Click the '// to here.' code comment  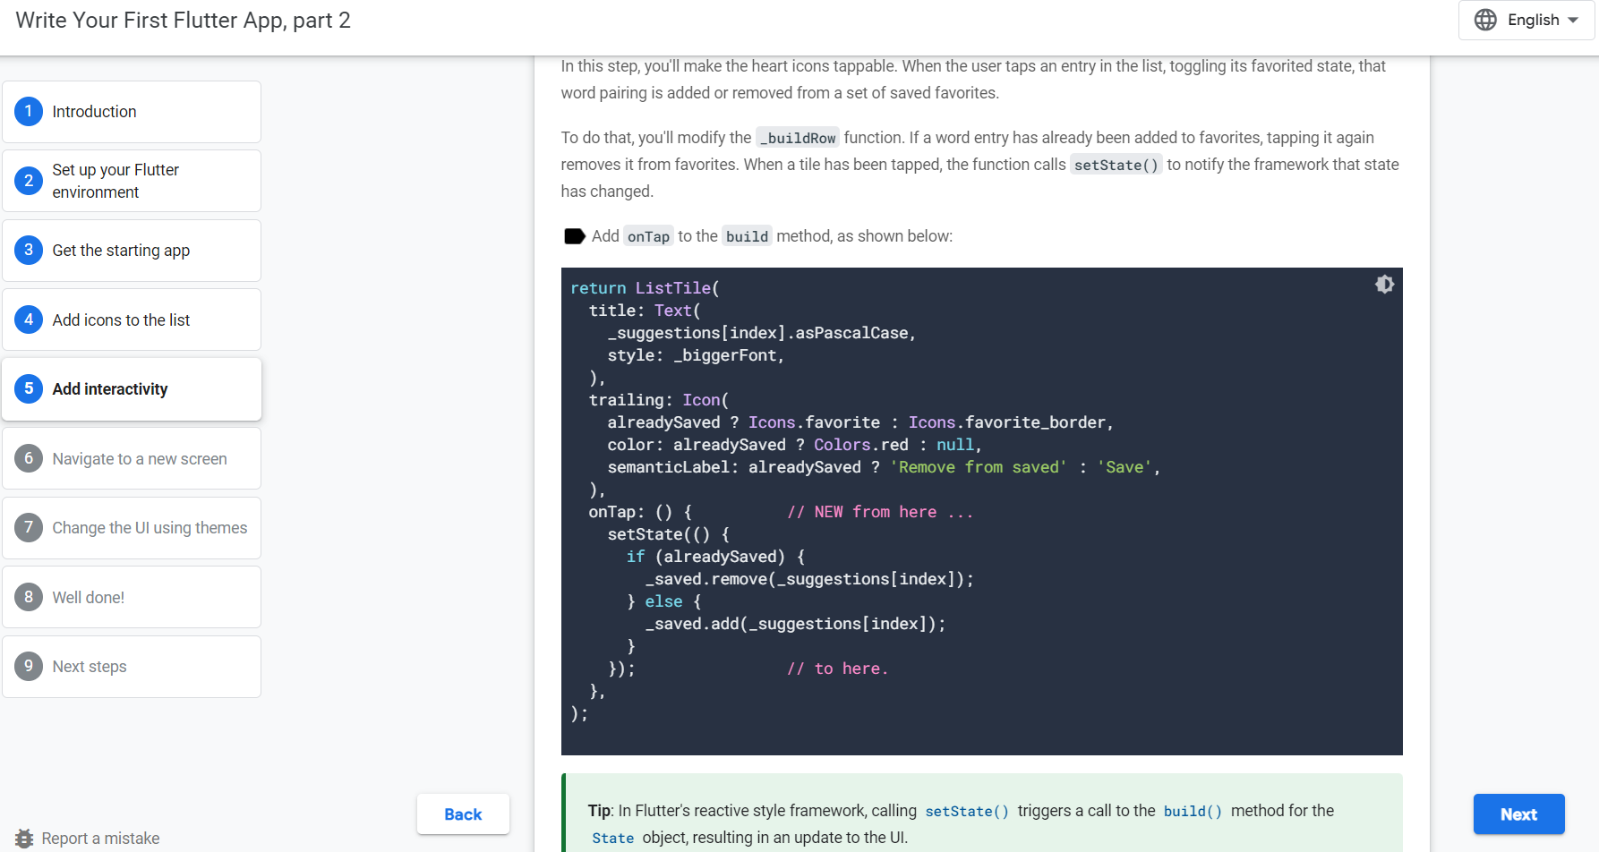(x=837, y=669)
